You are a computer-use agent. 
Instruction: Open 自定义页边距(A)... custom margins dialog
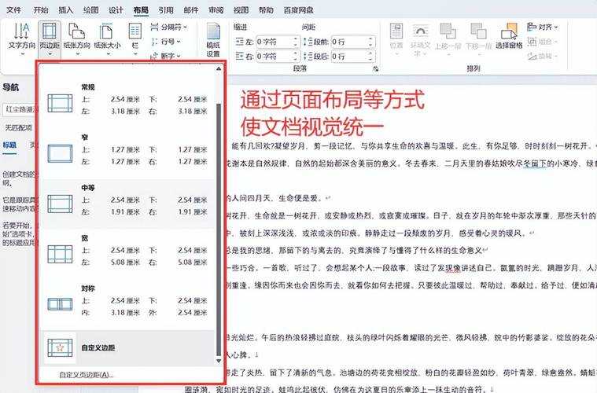[x=87, y=375]
